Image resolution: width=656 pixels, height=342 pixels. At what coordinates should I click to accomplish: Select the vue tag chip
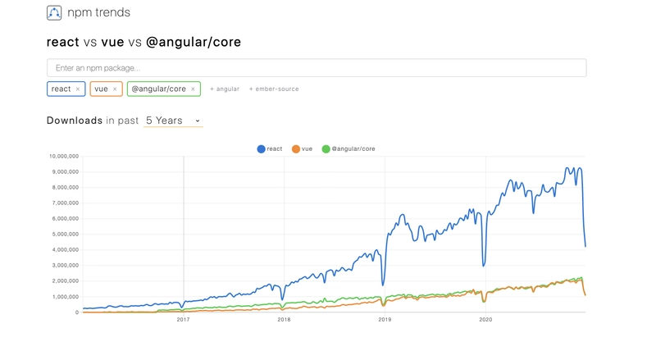[x=107, y=89]
